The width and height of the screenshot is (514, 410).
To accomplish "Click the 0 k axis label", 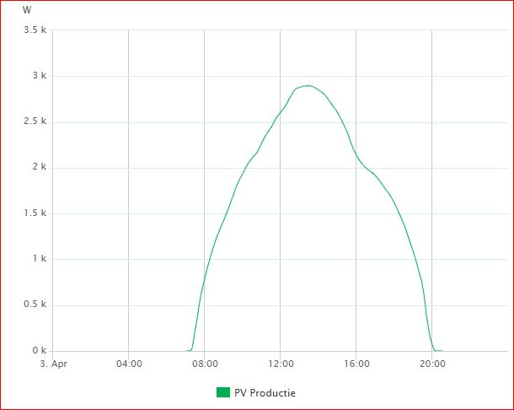I will coord(40,351).
